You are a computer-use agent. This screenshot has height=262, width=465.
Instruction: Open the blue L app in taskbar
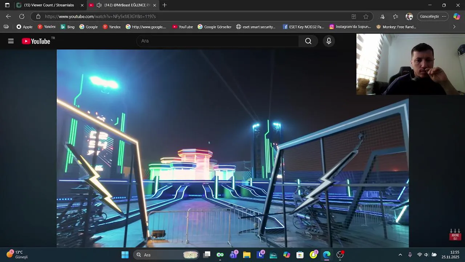point(260,255)
